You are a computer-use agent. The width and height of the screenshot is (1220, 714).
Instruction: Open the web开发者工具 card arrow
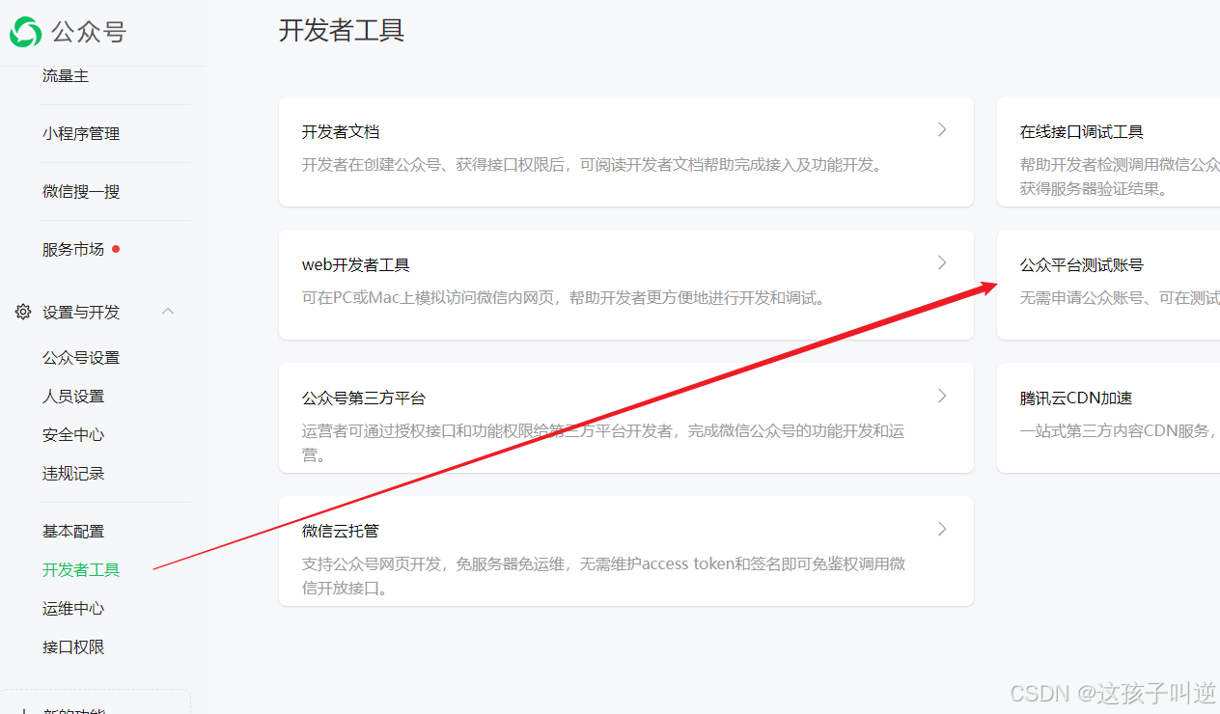point(942,262)
